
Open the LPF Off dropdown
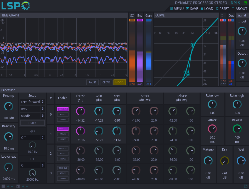32,165
